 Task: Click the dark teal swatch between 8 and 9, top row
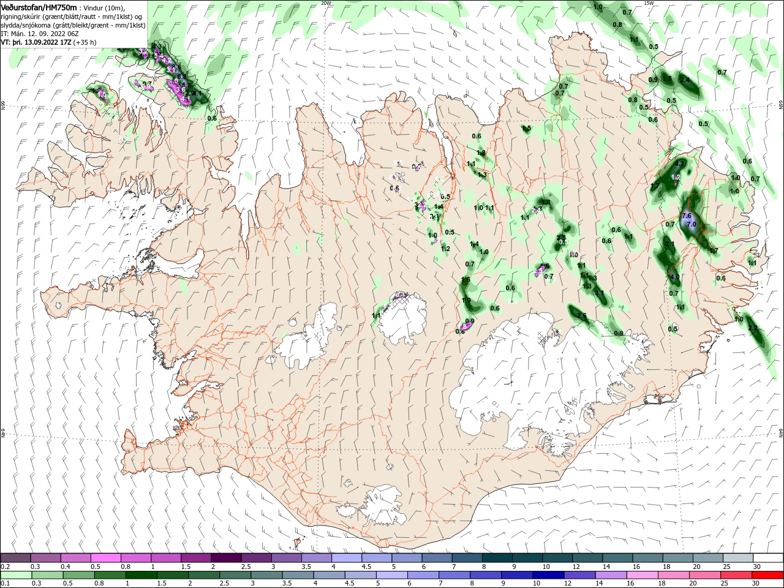click(x=497, y=557)
